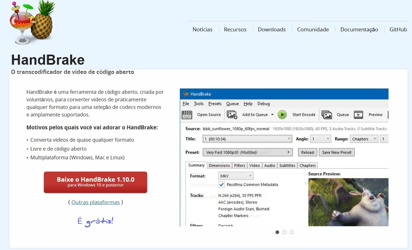Screen dimensions: 412x250
Task: Click the Chapter Markers text
Action: pyautogui.click(x=233, y=216)
